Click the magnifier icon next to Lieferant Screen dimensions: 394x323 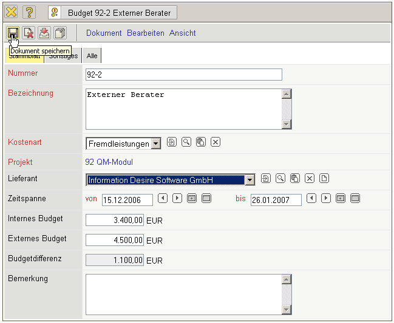point(280,178)
